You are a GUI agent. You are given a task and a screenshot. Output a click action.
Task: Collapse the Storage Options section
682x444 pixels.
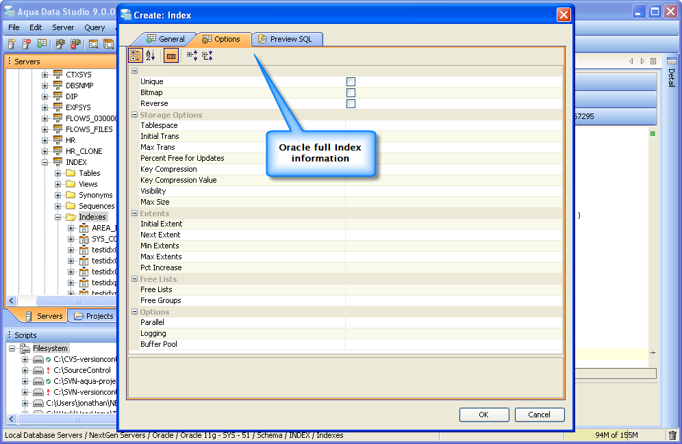(x=135, y=115)
